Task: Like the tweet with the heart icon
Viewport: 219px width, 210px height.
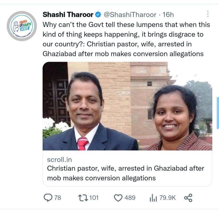Action: click(118, 198)
